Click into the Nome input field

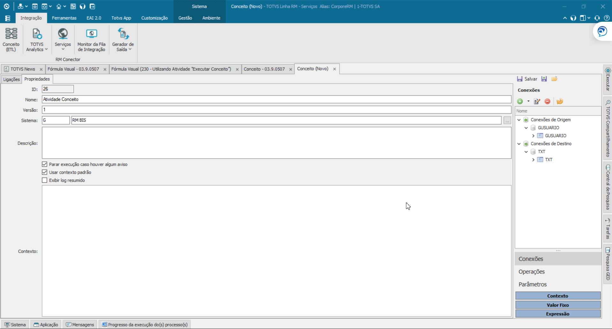tap(277, 100)
